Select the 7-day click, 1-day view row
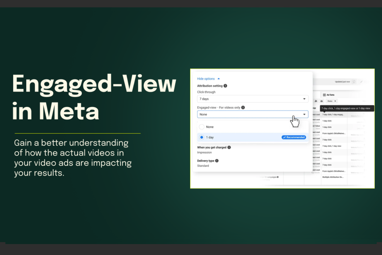The width and height of the screenshot is (382, 255). [332, 146]
